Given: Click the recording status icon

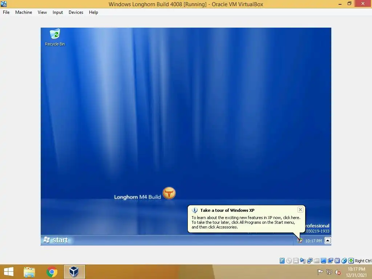Looking at the screenshot, I should pos(330,261).
